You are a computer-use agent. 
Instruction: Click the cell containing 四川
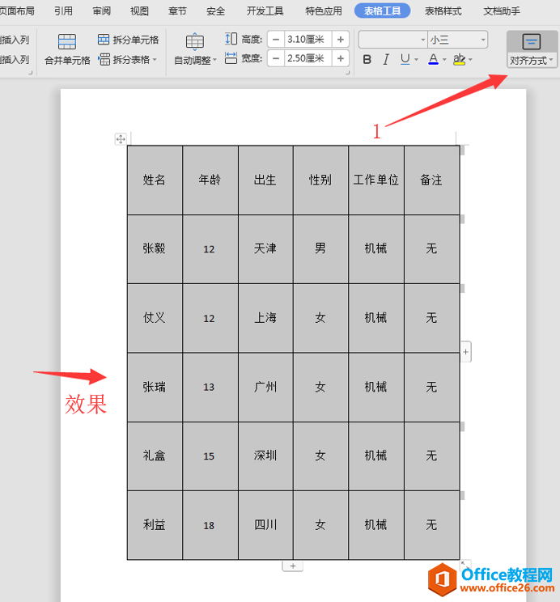pos(265,525)
